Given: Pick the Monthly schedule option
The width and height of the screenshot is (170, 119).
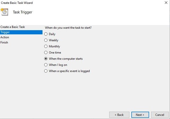Looking at the screenshot, I should click(x=46, y=46).
